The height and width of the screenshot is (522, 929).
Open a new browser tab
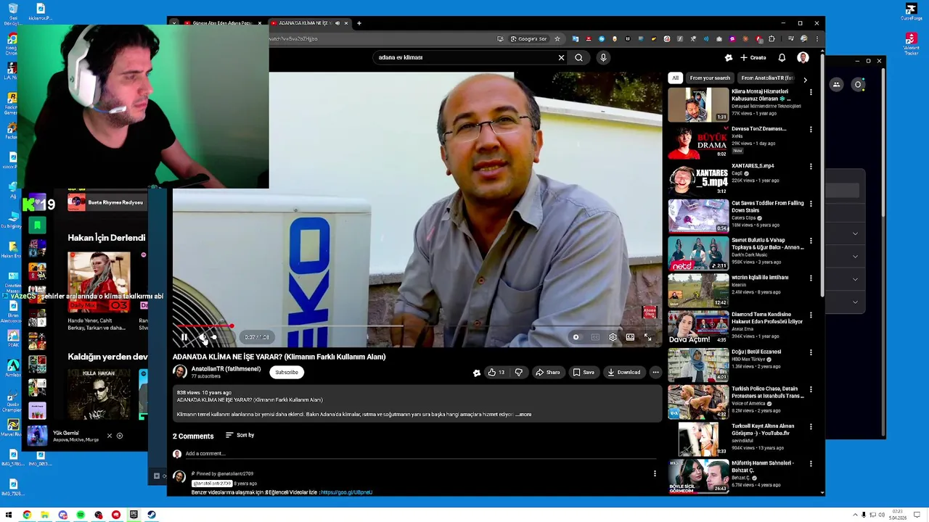point(359,23)
